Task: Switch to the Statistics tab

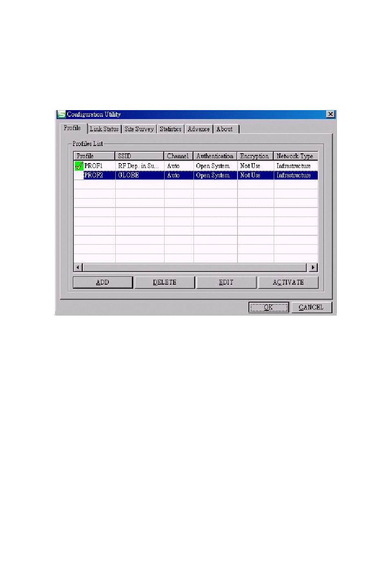Action: click(170, 129)
